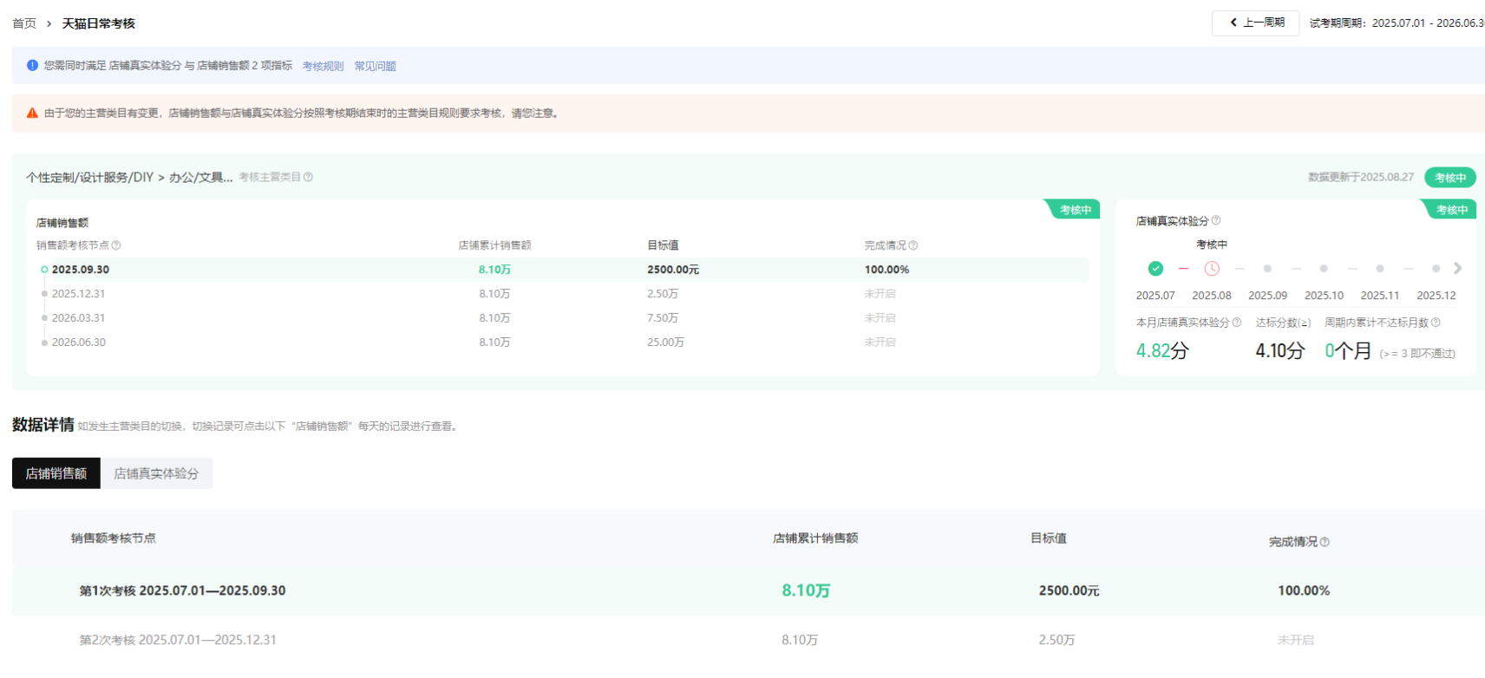Click help icon beside 完成情况 in sales card
Image resolution: width=1485 pixels, height=678 pixels.
point(913,245)
